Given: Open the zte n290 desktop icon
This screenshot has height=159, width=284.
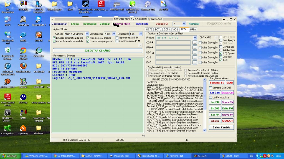Looking at the screenshot, I should pyautogui.click(x=164, y=6).
